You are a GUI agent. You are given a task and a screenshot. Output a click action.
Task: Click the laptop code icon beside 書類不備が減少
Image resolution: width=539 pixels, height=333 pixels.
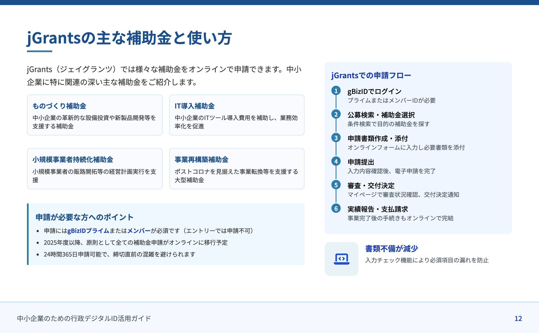(341, 259)
